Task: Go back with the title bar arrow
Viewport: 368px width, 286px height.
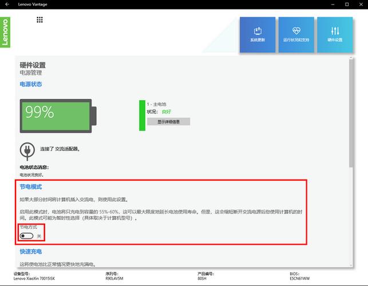Action: (7, 4)
